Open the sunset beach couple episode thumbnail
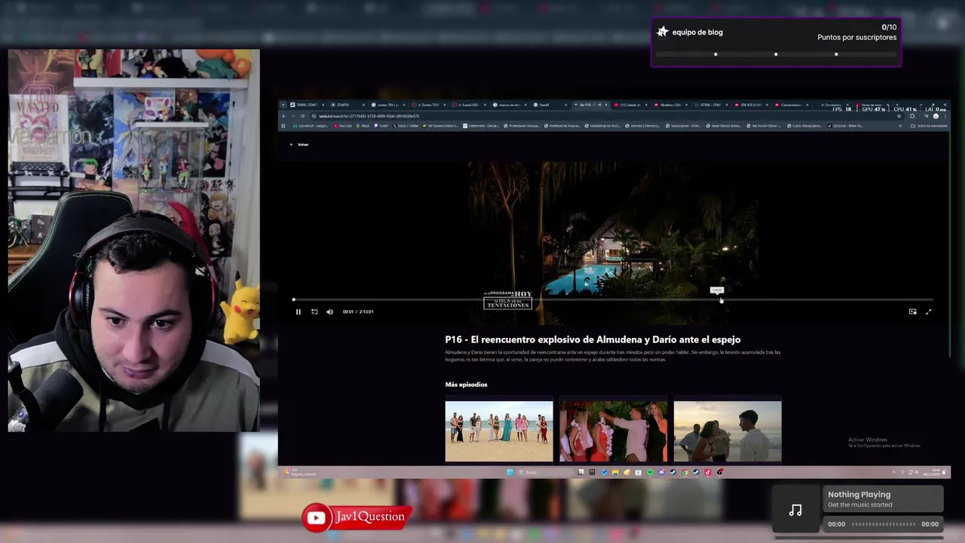The image size is (965, 543). 728,431
